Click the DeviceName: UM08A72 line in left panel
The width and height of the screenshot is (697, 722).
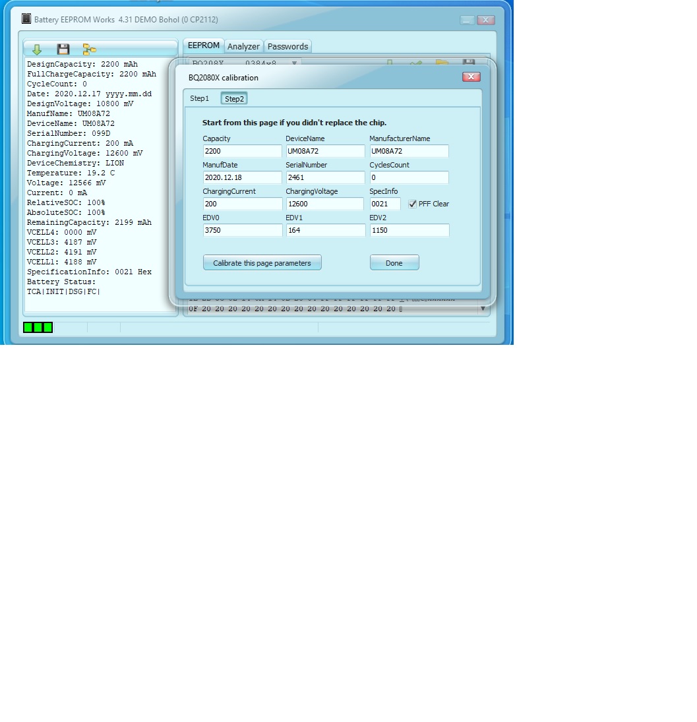pyautogui.click(x=71, y=123)
